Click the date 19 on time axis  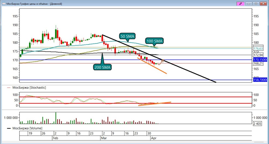point(30,133)
